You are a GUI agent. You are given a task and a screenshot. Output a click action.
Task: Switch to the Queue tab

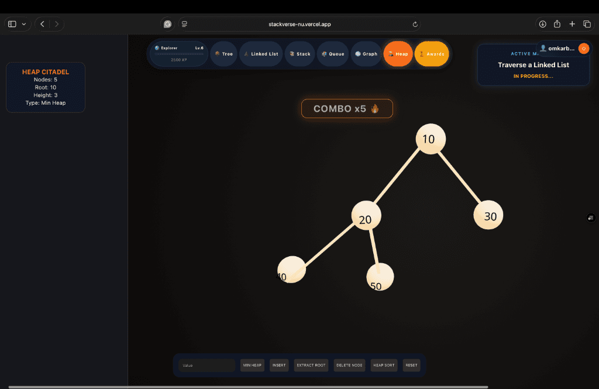click(x=333, y=54)
